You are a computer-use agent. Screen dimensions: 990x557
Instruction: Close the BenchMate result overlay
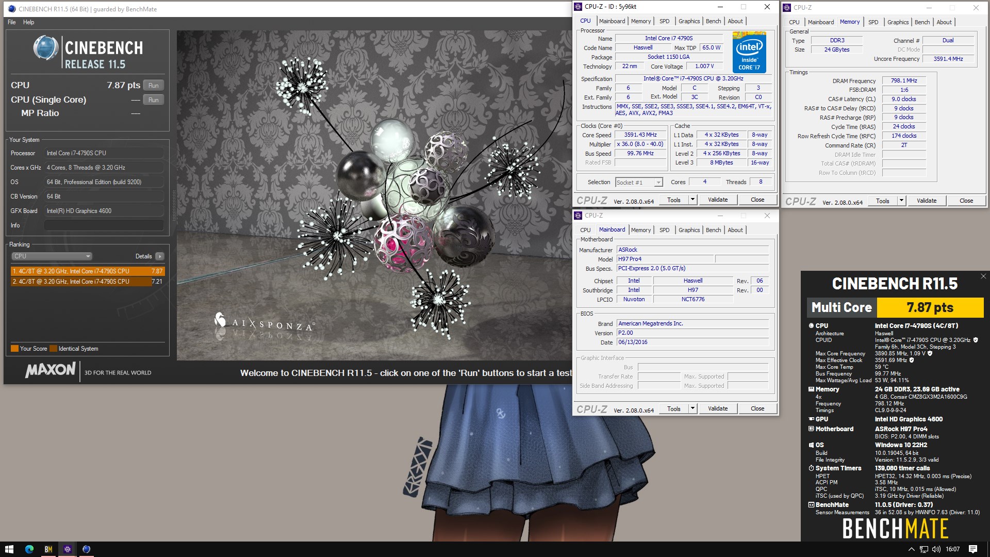click(983, 276)
